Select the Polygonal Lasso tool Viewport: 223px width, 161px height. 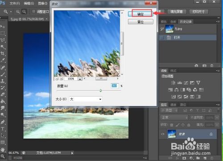click(x=3, y=40)
